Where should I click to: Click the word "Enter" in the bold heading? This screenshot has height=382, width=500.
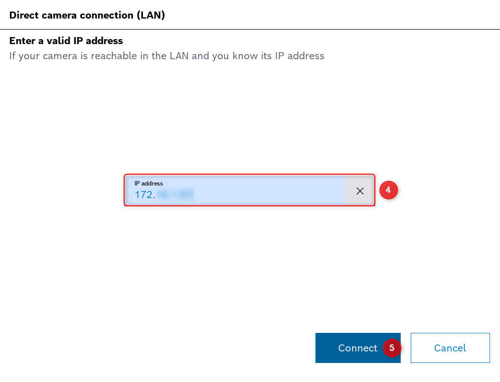click(x=21, y=41)
